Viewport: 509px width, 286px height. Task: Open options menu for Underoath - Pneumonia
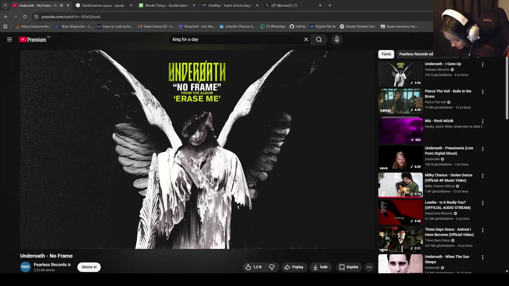(x=483, y=149)
